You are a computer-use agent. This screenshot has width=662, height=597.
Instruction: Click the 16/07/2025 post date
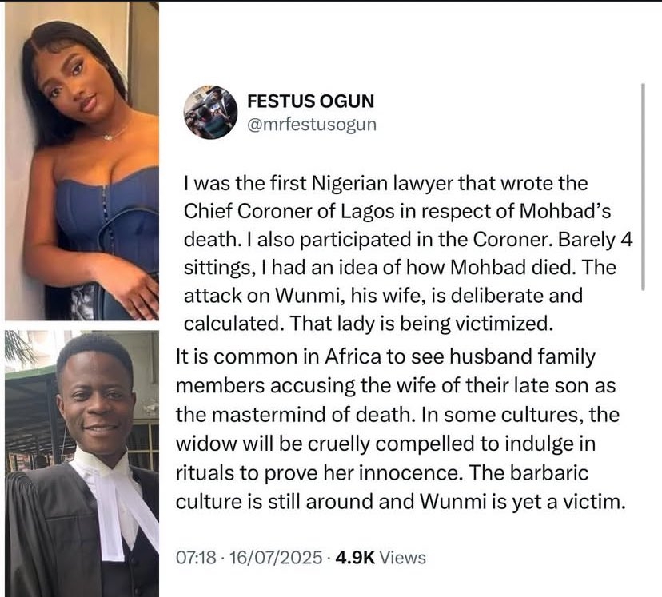277,557
